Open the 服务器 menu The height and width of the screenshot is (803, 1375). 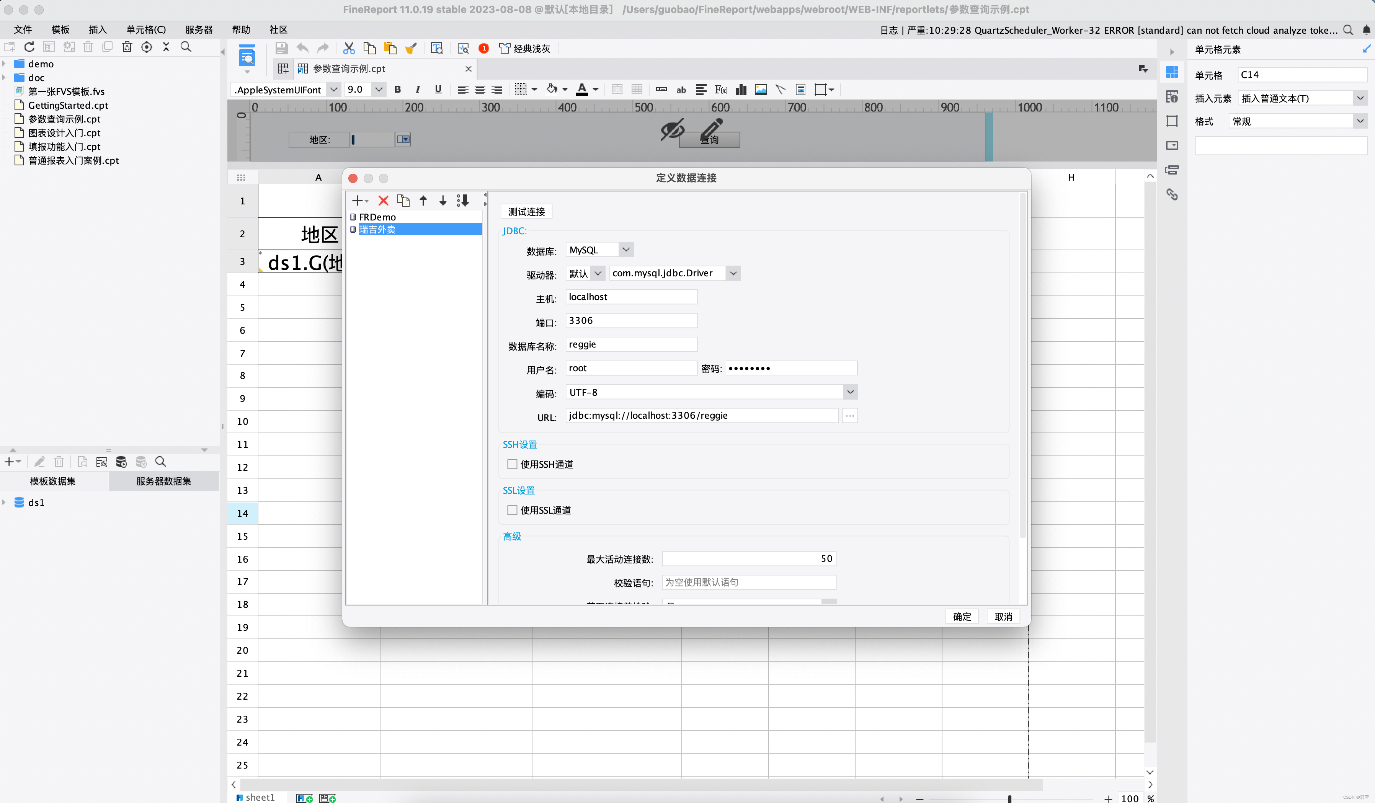[x=199, y=29]
